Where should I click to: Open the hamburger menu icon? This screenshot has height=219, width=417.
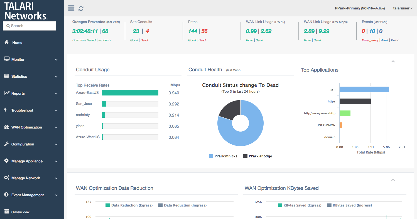71,8
